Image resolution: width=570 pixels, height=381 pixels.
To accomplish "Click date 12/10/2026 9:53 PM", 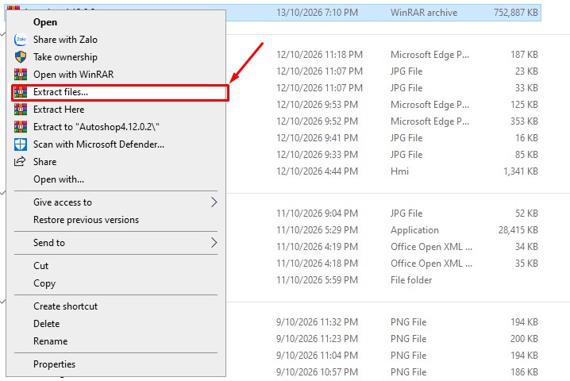I will point(317,105).
